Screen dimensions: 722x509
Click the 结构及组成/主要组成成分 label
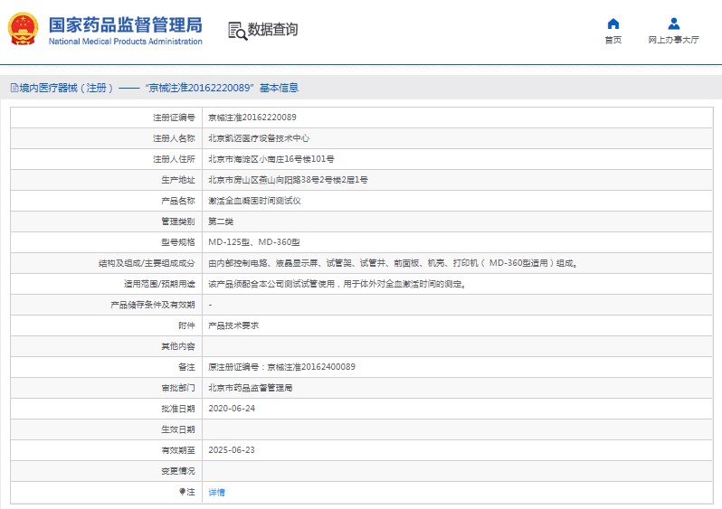(x=147, y=263)
